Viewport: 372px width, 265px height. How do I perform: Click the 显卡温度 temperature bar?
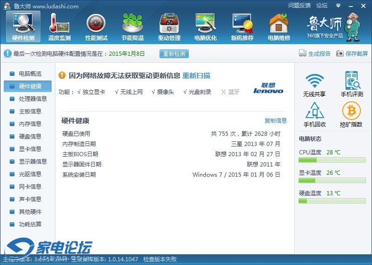click(x=332, y=180)
